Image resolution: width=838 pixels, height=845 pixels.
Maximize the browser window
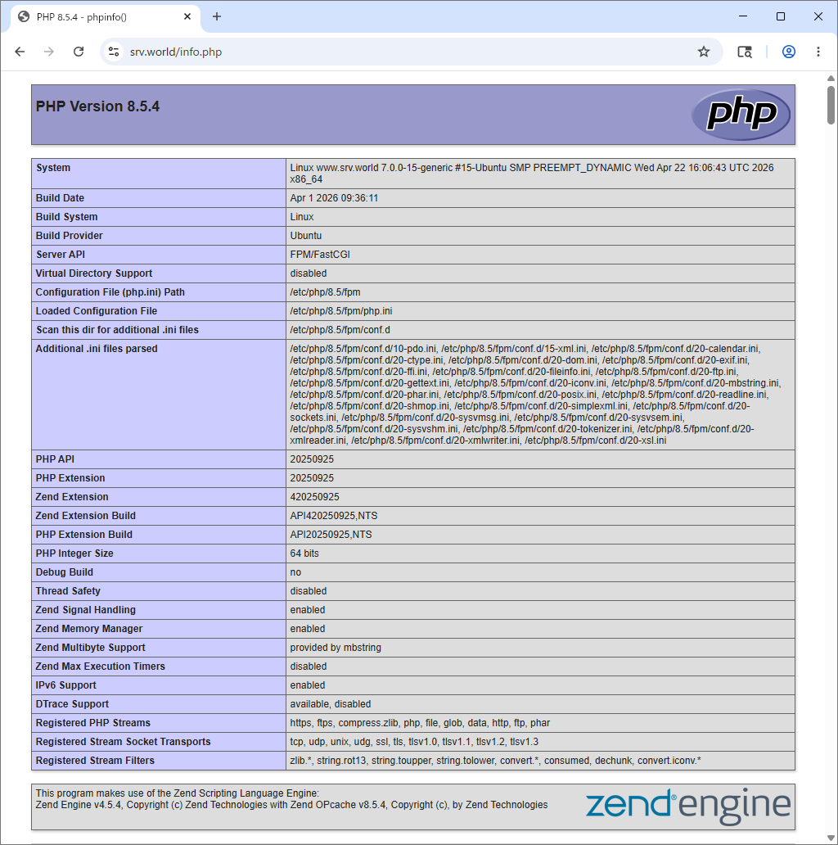pyautogui.click(x=781, y=16)
